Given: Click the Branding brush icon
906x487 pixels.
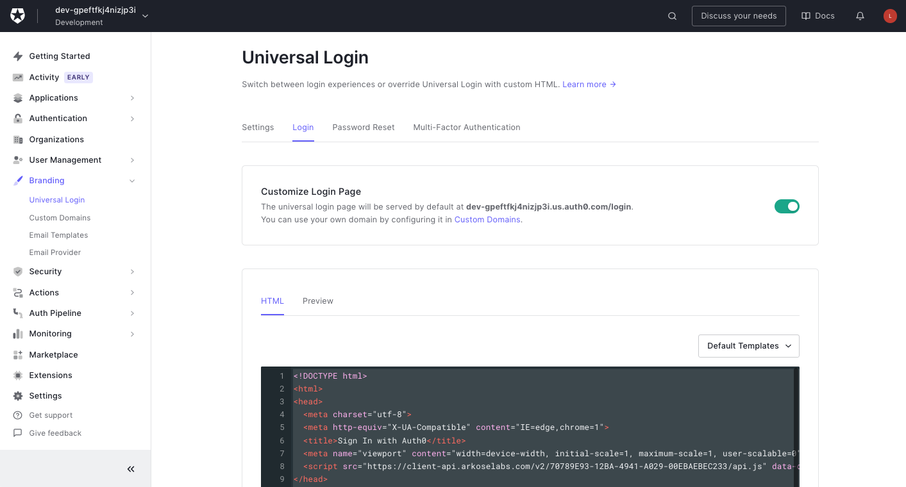Looking at the screenshot, I should (x=18, y=181).
